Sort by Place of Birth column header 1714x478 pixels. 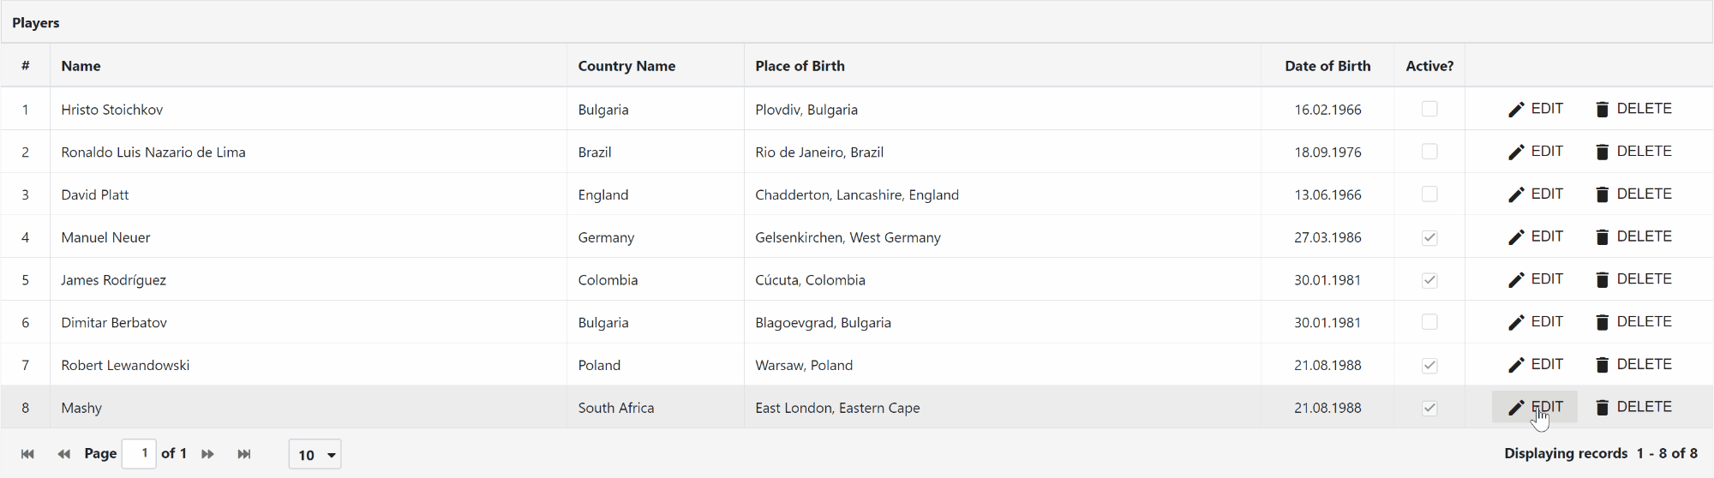(x=800, y=66)
